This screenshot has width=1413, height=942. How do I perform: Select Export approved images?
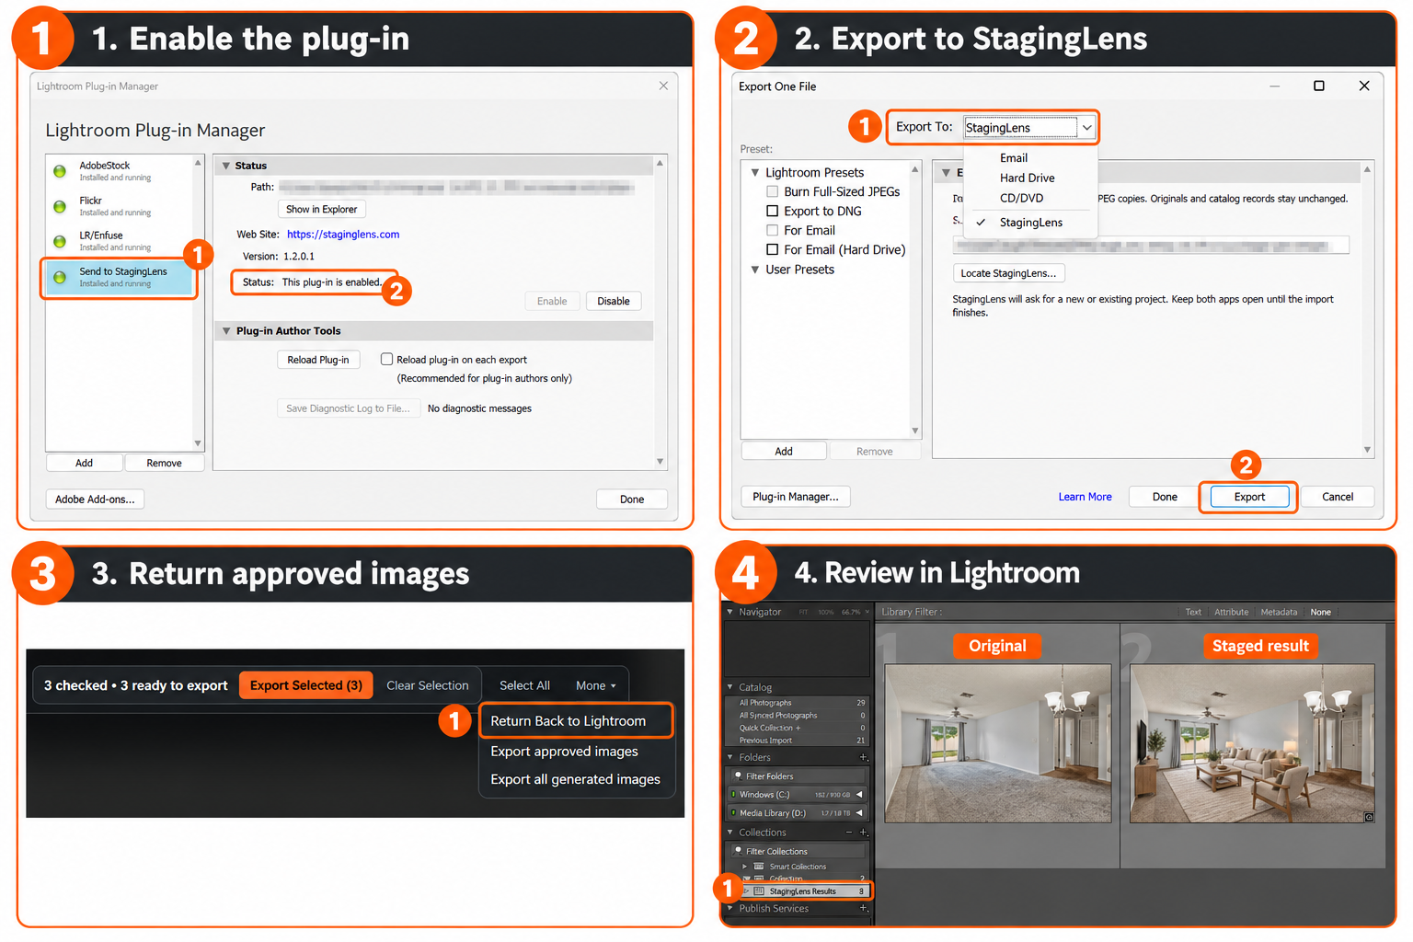(564, 752)
